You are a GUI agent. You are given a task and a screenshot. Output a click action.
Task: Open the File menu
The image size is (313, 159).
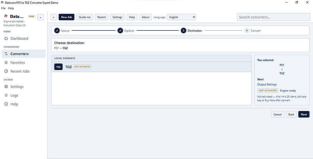[3, 8]
